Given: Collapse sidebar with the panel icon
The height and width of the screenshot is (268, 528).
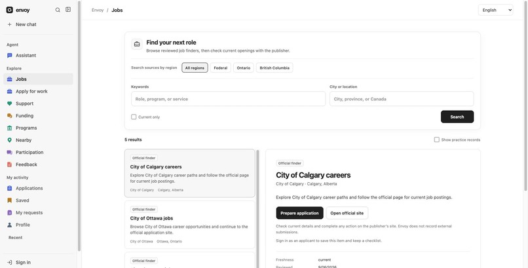Looking at the screenshot, I should point(68,10).
